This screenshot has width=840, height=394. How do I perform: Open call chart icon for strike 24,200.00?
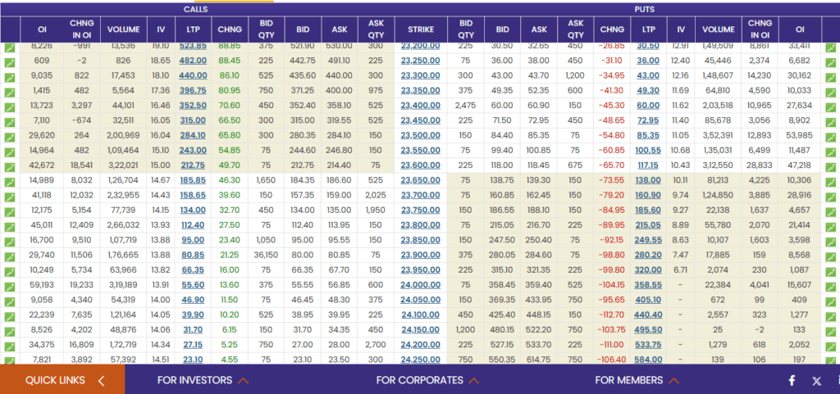coord(10,347)
